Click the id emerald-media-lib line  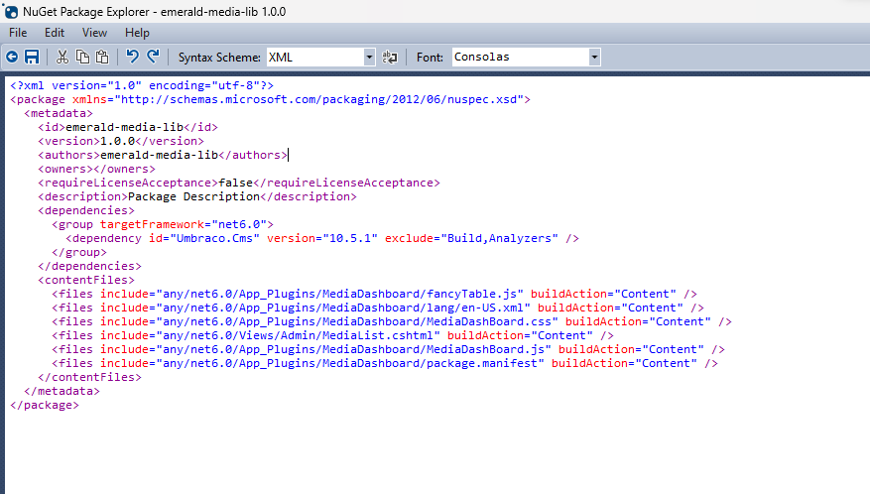click(x=128, y=127)
